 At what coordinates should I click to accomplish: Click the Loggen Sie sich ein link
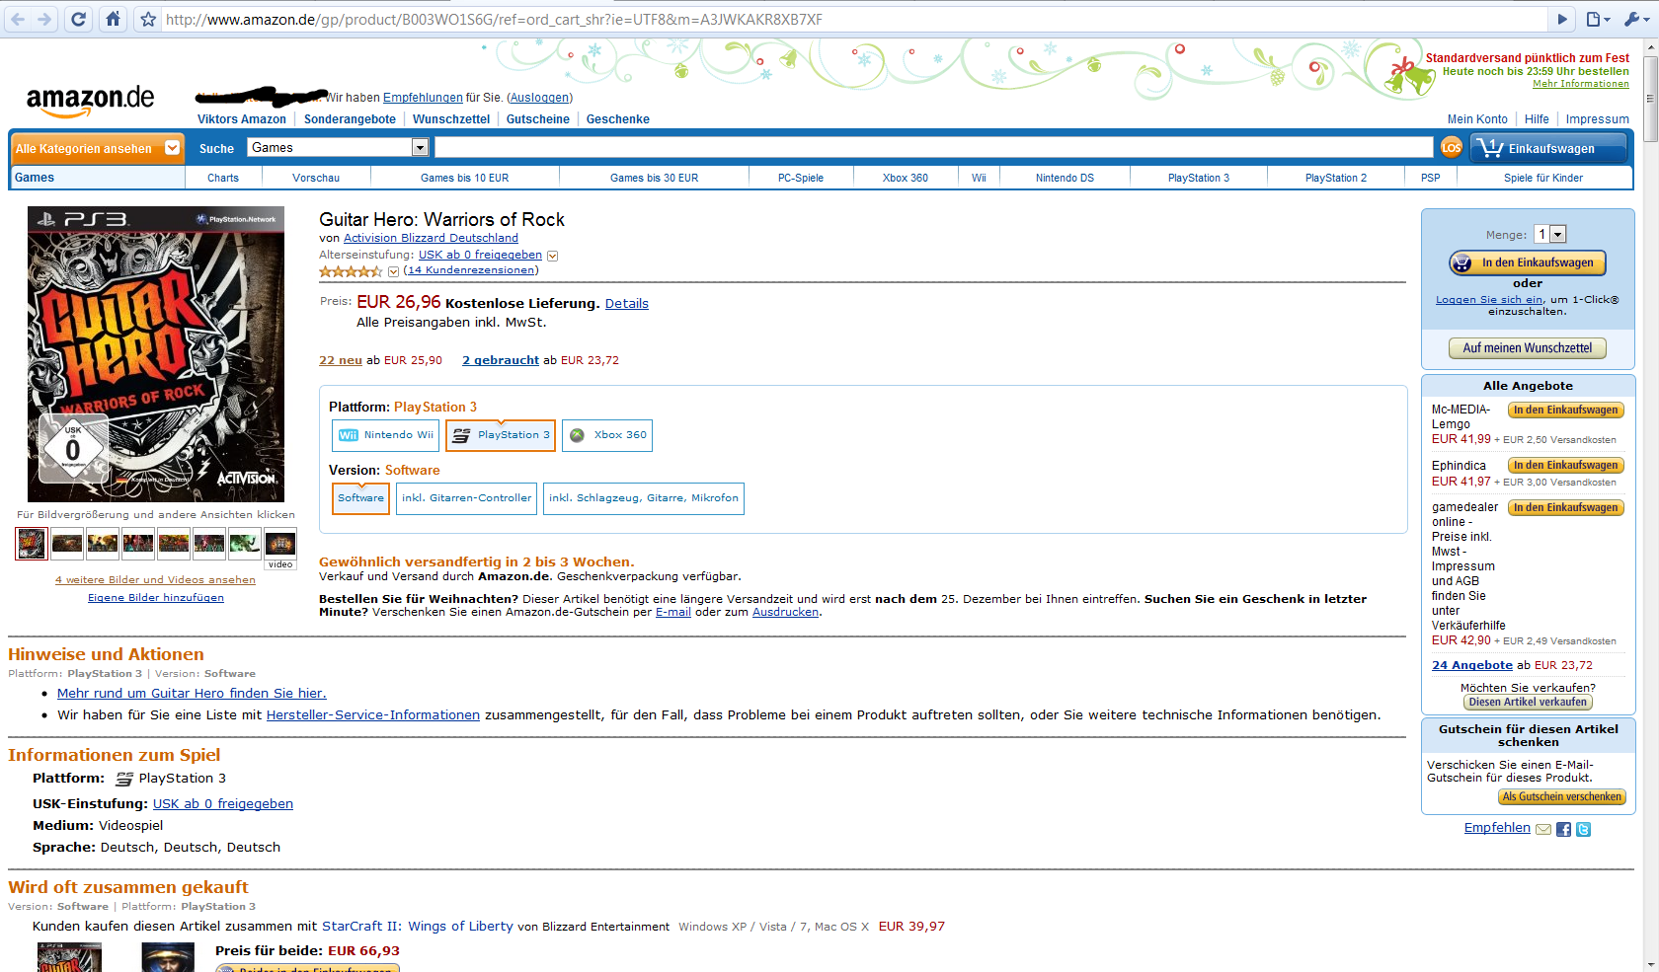pyautogui.click(x=1488, y=300)
